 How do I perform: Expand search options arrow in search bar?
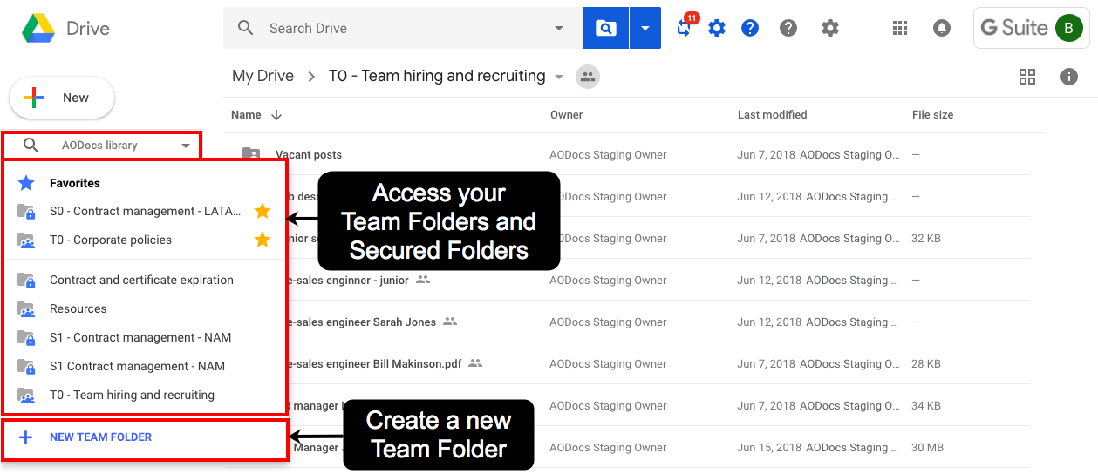[x=559, y=28]
